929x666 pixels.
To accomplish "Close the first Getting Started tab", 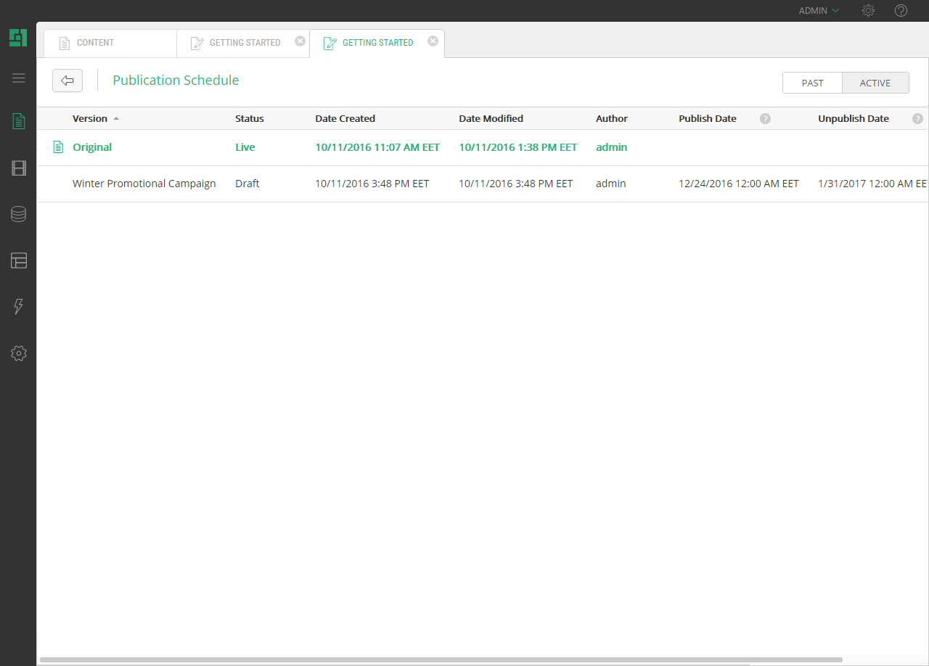I will click(x=300, y=41).
